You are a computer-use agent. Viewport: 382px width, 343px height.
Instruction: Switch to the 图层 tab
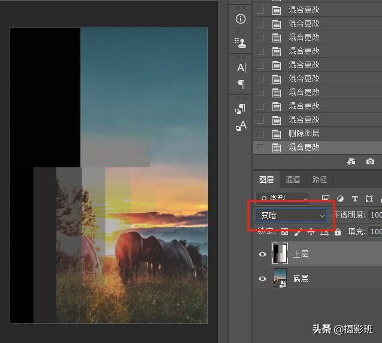pos(266,180)
